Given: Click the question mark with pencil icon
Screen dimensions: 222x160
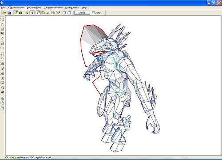Looking at the screenshot, I should click(2, 88).
